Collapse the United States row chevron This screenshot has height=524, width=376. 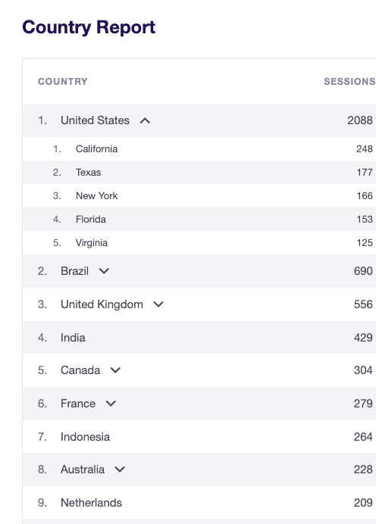tap(145, 120)
